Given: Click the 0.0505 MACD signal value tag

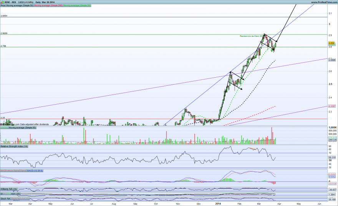Looking at the screenshot, I should point(332,174).
